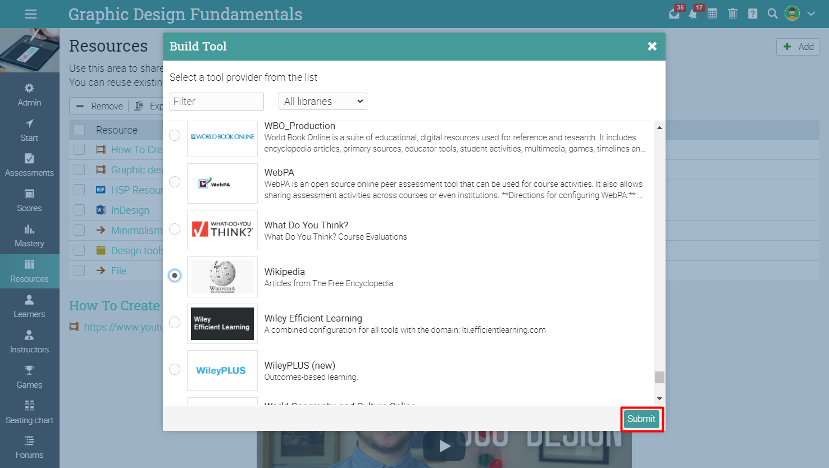829x468 pixels.
Task: Click the Add button on Resources page
Action: pos(798,47)
